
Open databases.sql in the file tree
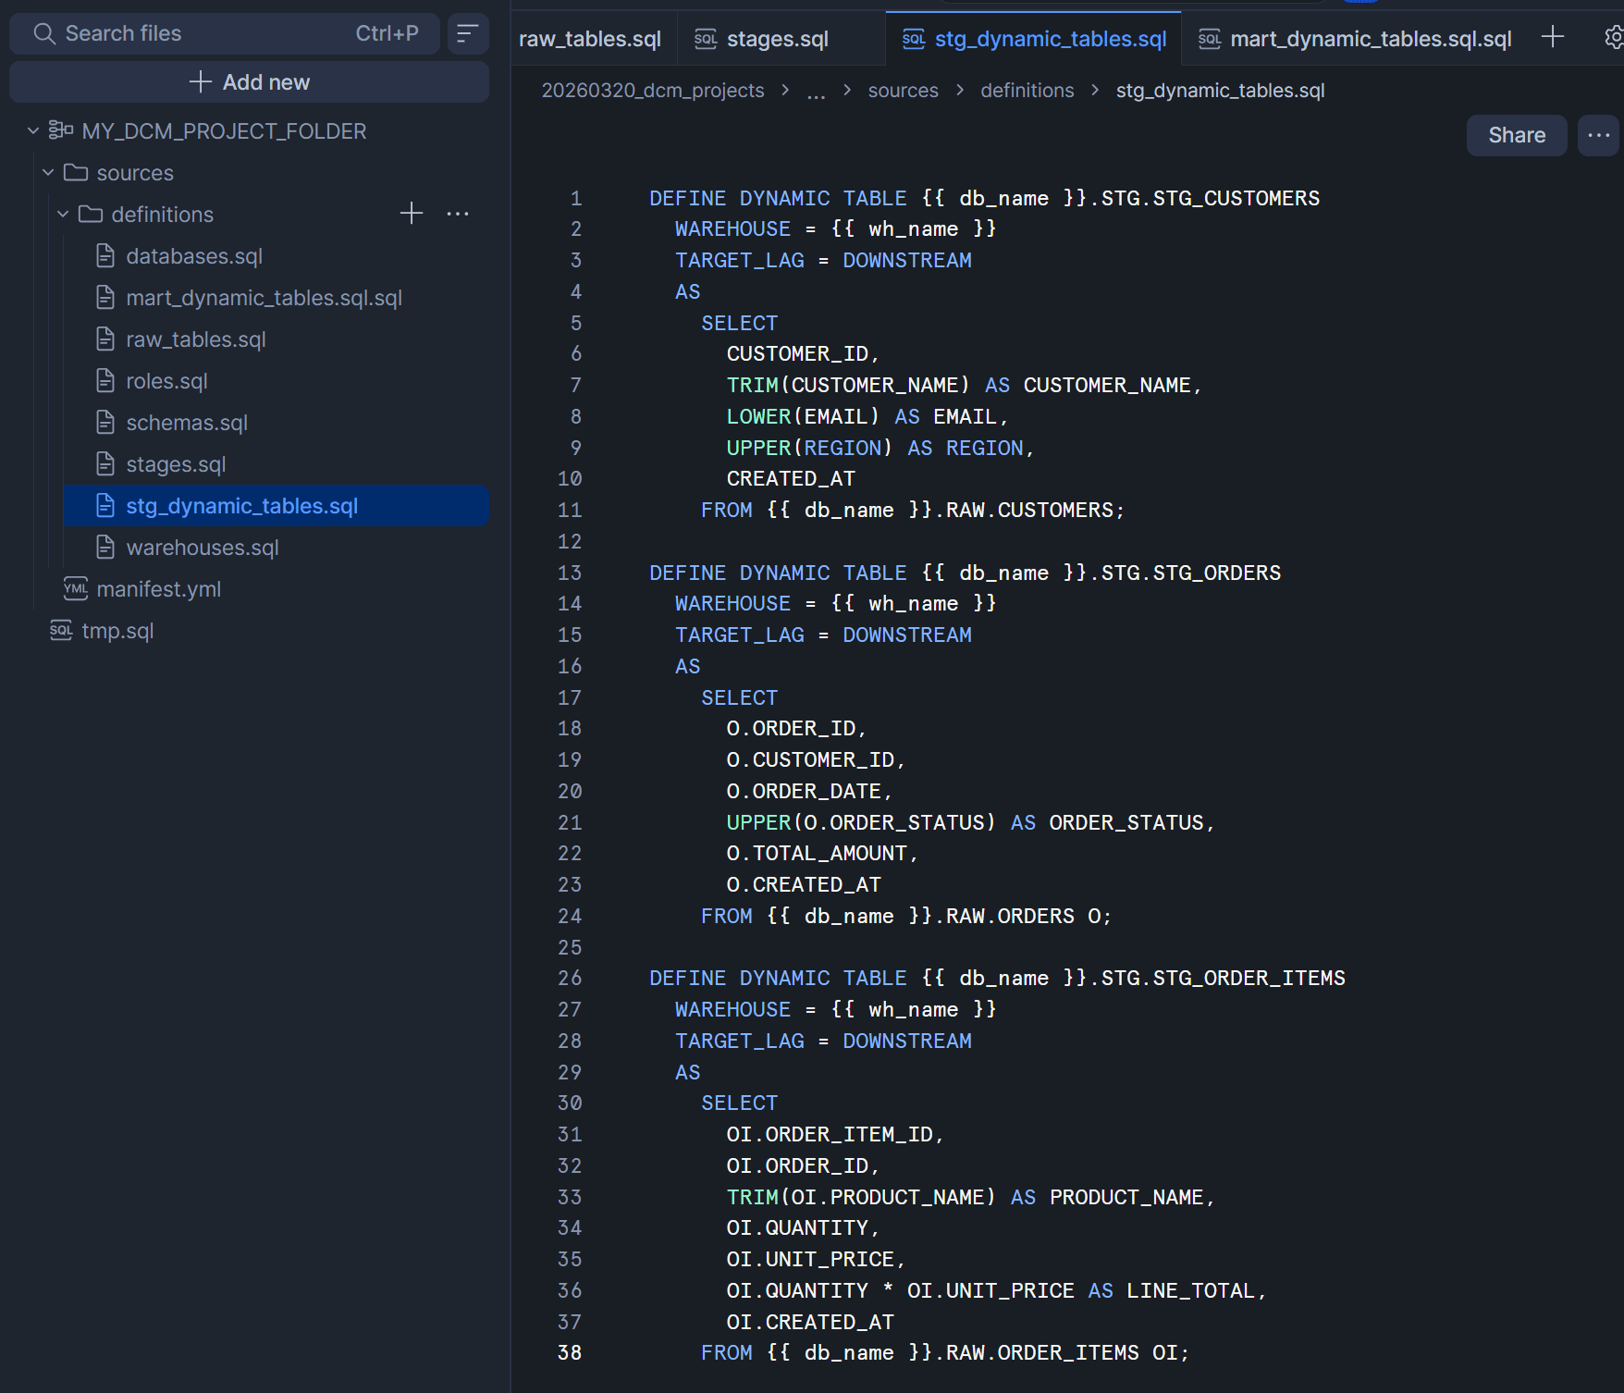[x=194, y=256]
